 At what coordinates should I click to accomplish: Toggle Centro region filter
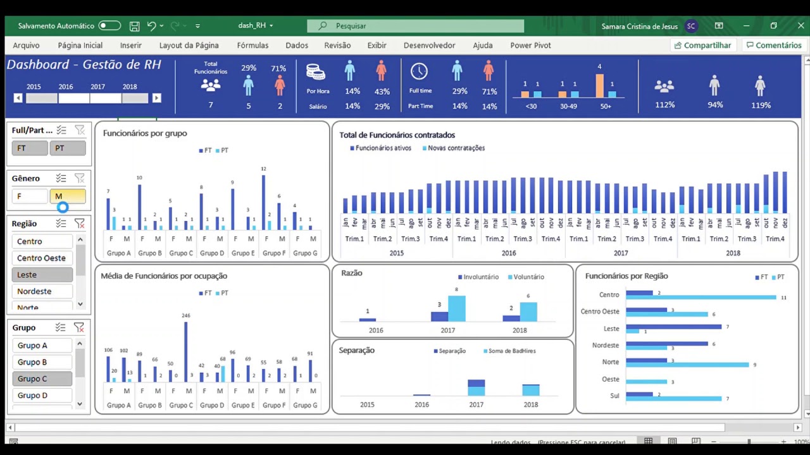coord(42,241)
